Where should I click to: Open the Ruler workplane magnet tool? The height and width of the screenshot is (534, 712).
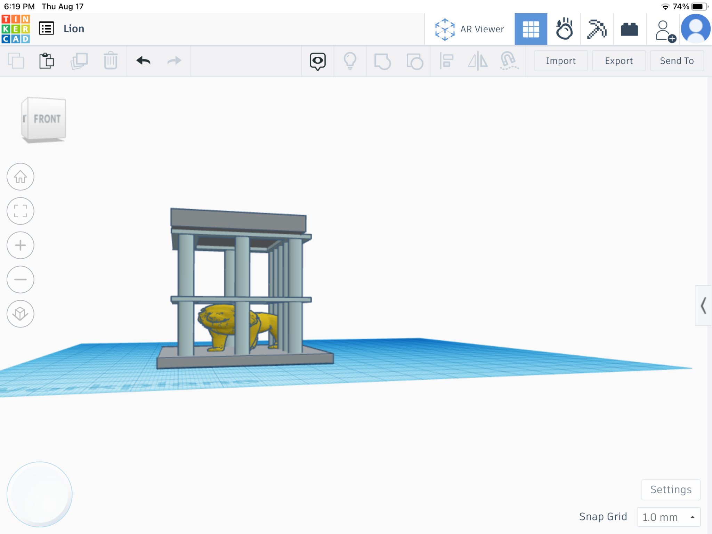tap(508, 61)
